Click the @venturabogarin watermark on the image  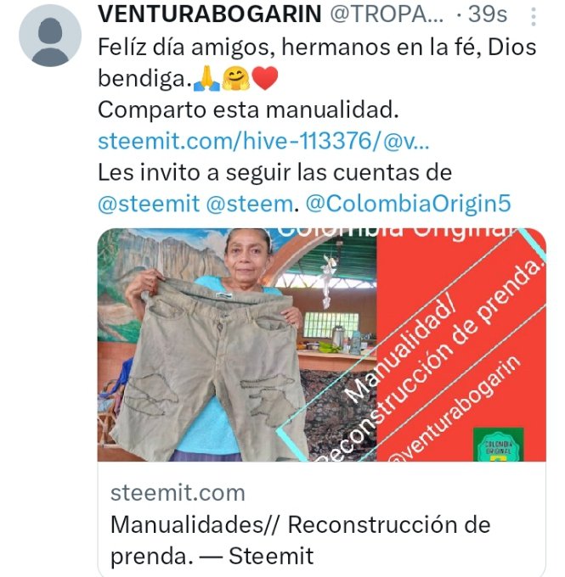[x=456, y=408]
